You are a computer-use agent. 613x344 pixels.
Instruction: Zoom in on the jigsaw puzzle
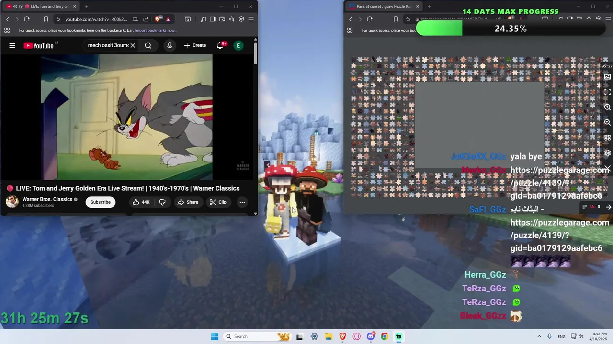coord(607,107)
